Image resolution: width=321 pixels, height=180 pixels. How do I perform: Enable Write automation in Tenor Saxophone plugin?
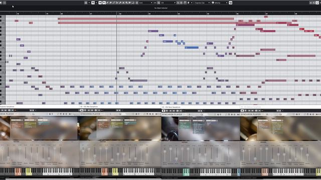tap(174, 110)
